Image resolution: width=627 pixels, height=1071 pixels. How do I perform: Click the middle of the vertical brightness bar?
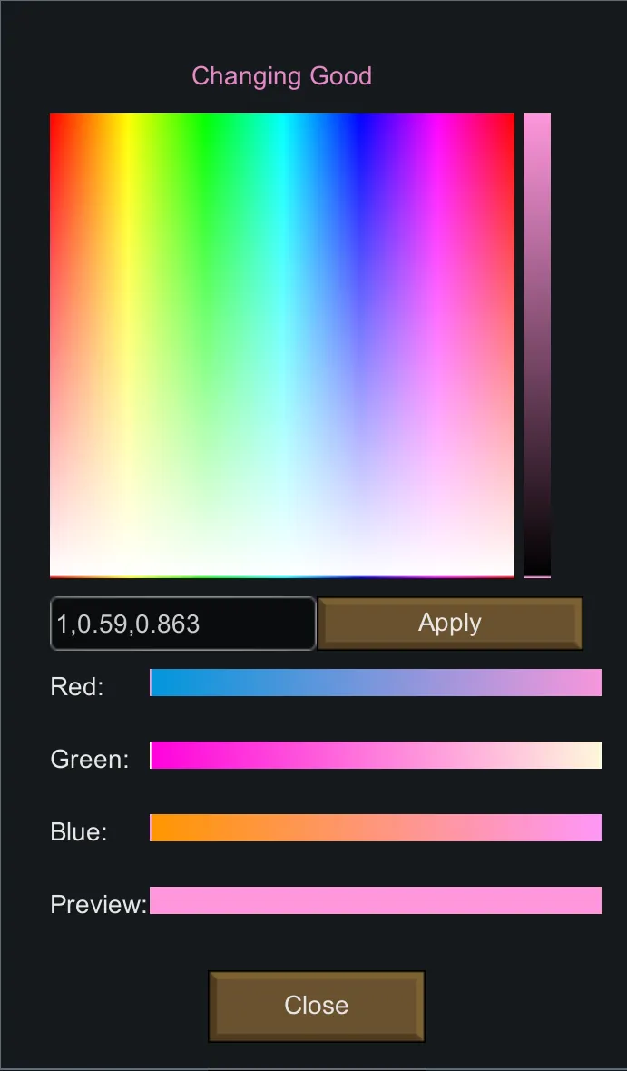coord(537,345)
